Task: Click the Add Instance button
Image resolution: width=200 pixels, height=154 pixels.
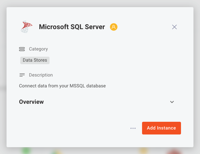Action: (x=161, y=128)
